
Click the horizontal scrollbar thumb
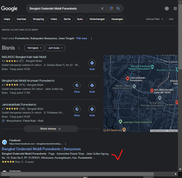point(78,174)
